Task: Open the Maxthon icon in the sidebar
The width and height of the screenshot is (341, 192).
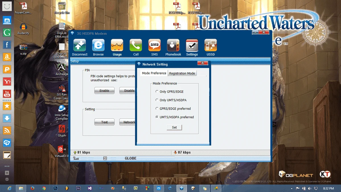Action: [7, 21]
